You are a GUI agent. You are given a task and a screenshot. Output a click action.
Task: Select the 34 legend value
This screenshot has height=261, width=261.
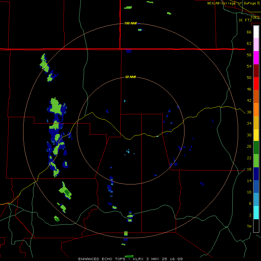coord(249,124)
